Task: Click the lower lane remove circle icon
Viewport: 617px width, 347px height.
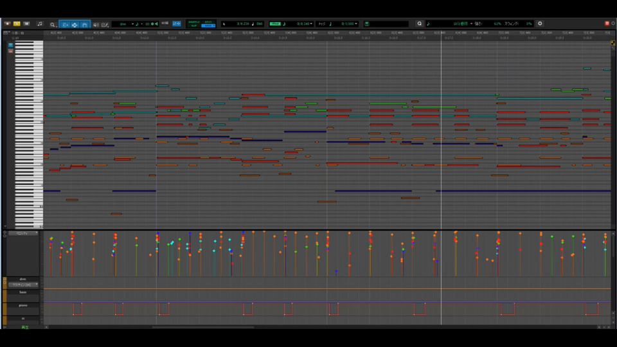Action: (4, 235)
